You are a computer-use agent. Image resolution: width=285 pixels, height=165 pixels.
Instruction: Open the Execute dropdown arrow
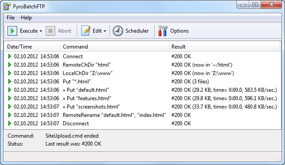[41, 31]
